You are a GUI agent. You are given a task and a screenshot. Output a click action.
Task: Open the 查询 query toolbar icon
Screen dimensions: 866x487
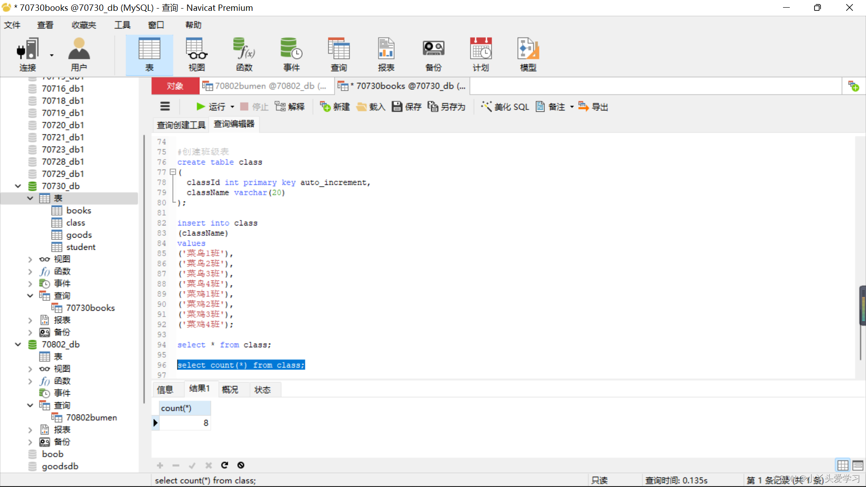tap(339, 55)
